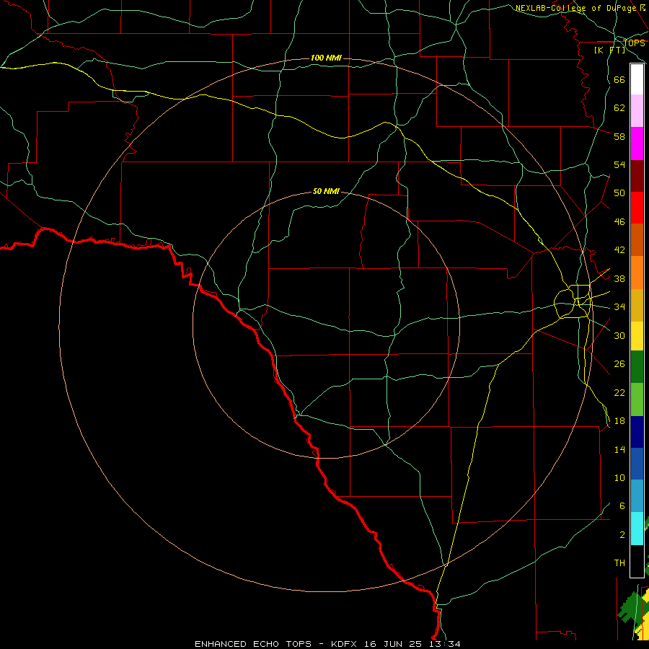Viewport: 649px width, 649px height.
Task: Click the '42' legend value
Action: pos(619,250)
